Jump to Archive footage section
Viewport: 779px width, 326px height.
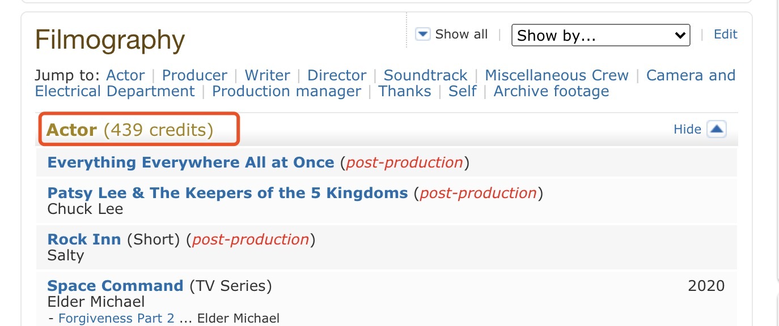coord(551,91)
